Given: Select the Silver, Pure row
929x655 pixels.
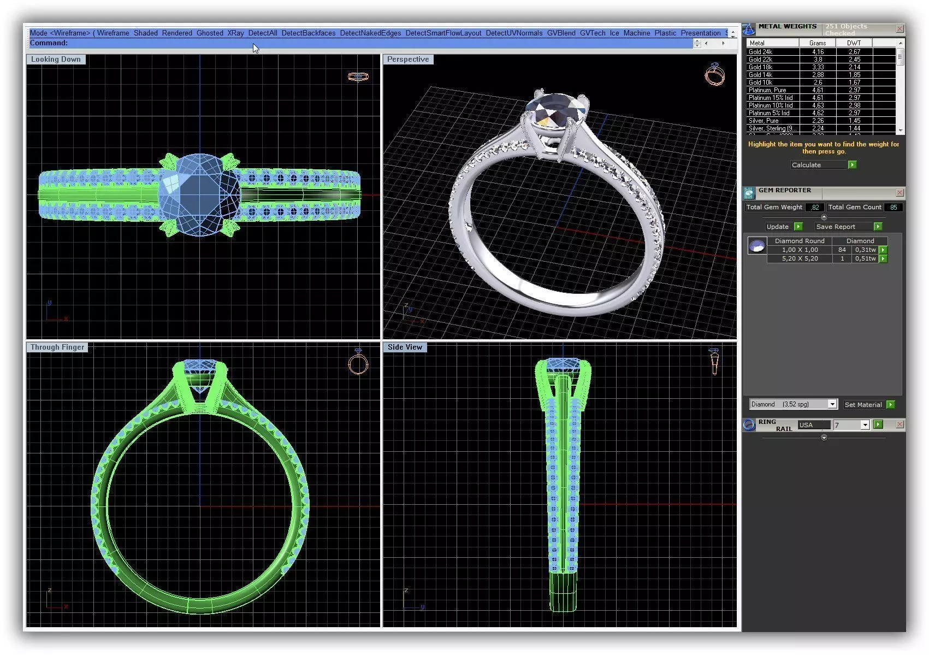Looking at the screenshot, I should (x=821, y=121).
